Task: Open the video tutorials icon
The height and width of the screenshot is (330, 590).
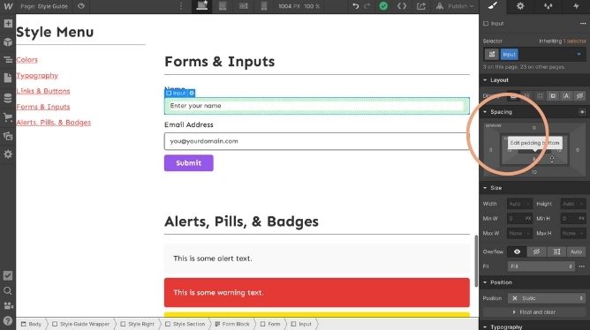Action: pyautogui.click(x=8, y=305)
